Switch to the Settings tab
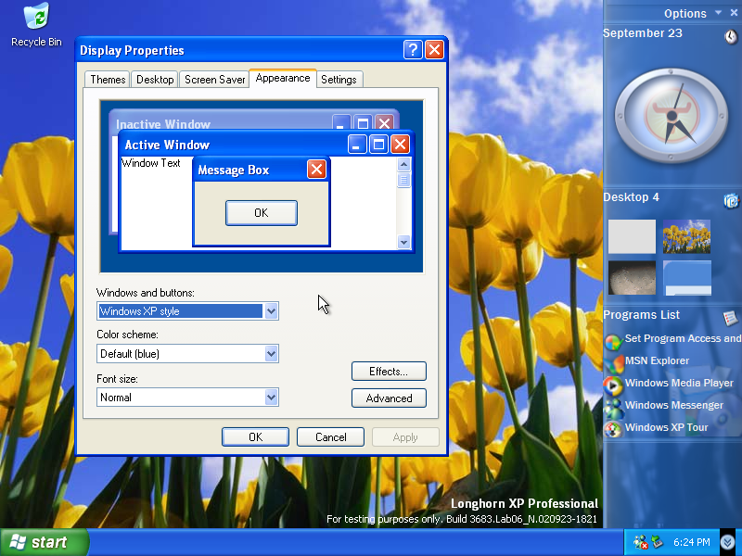Image resolution: width=742 pixels, height=556 pixels. pyautogui.click(x=339, y=80)
